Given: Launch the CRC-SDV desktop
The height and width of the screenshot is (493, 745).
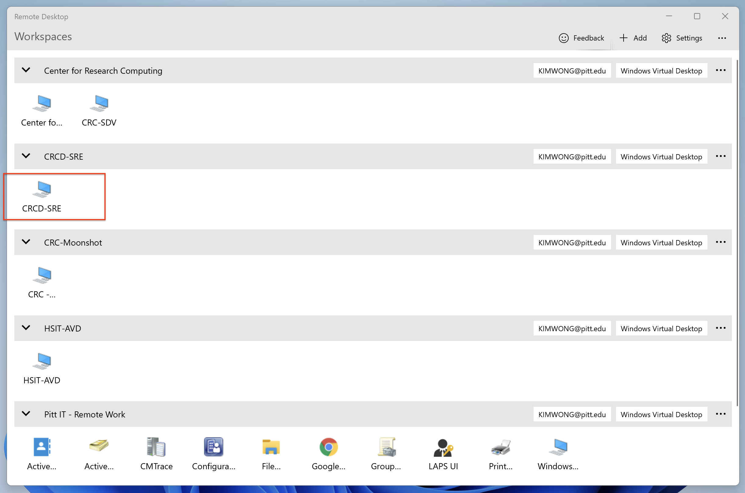Looking at the screenshot, I should click(x=99, y=111).
